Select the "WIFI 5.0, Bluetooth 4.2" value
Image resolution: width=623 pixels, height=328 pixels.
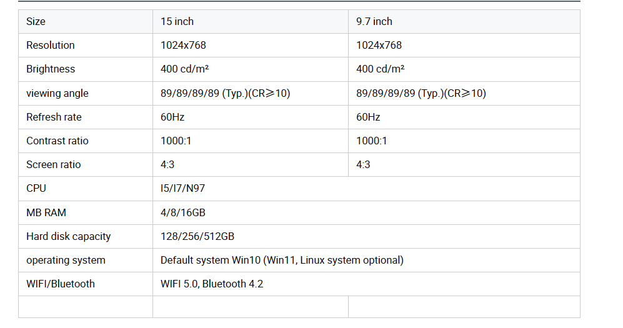[x=212, y=284]
